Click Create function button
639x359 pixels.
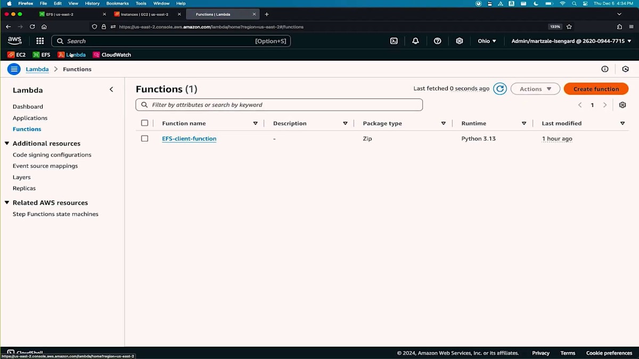coord(596,89)
